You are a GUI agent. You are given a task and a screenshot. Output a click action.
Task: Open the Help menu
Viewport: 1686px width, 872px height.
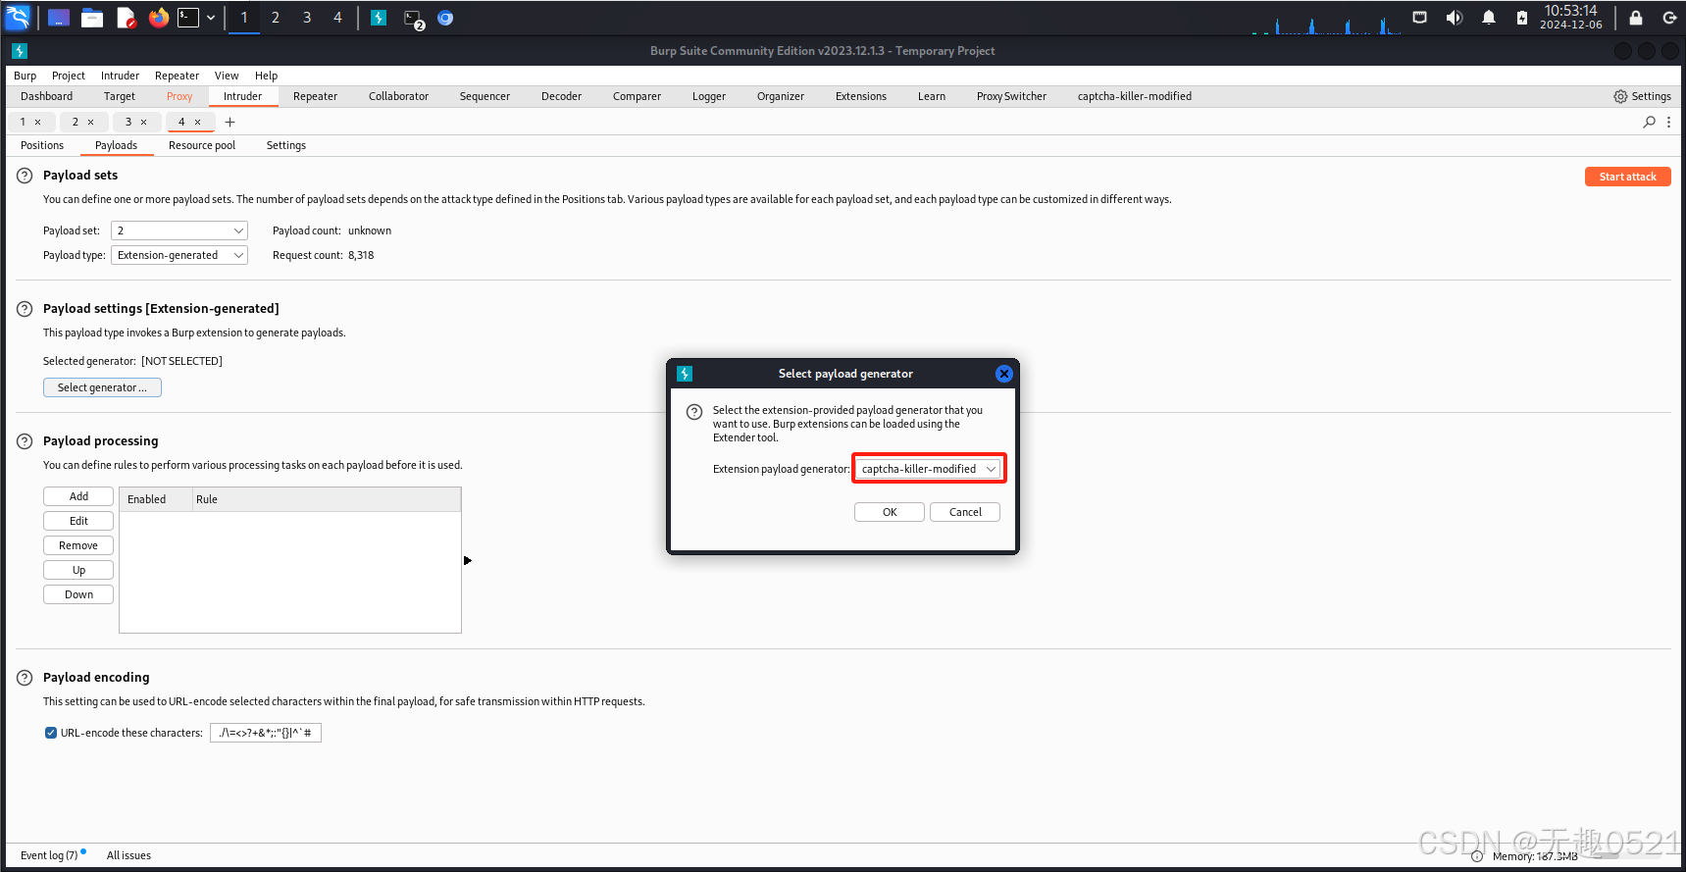click(x=266, y=76)
